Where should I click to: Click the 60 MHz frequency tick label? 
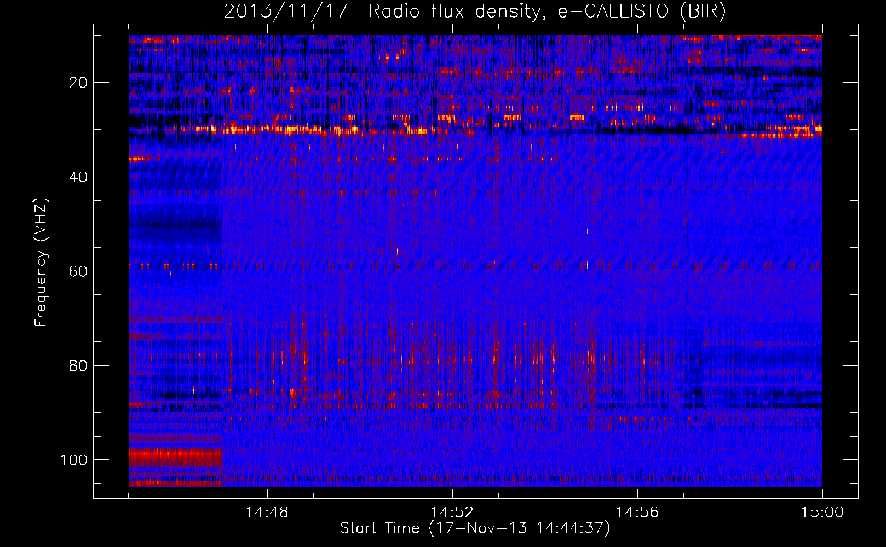pos(78,271)
